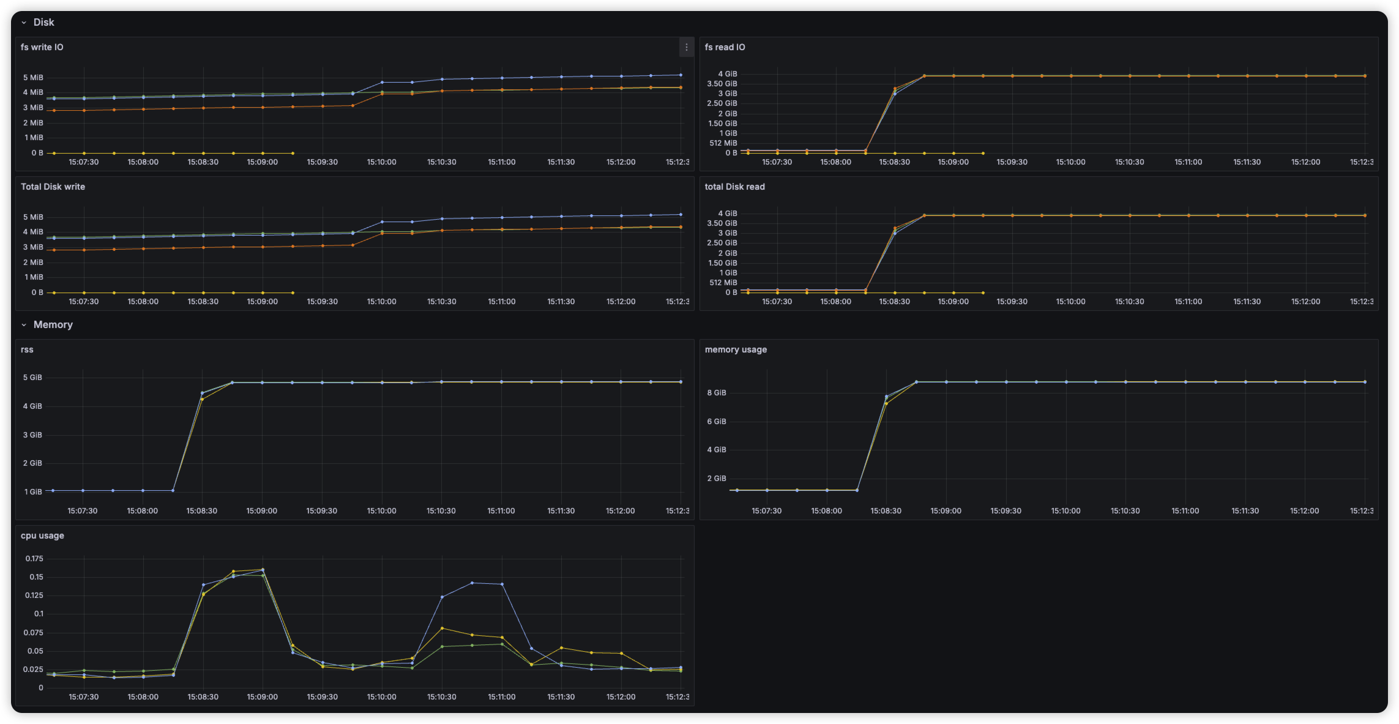Click the memory usage panel title
1399x724 pixels.
click(736, 349)
